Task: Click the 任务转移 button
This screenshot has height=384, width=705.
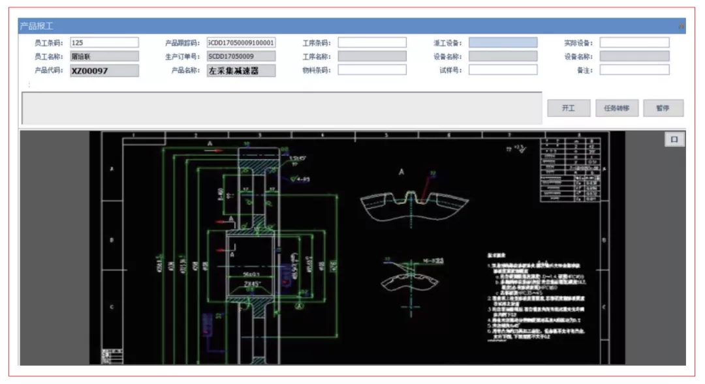Action: 616,108
